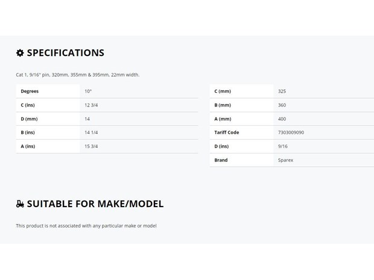Select the C (ins) row label
The image size is (374, 280).
pos(28,105)
